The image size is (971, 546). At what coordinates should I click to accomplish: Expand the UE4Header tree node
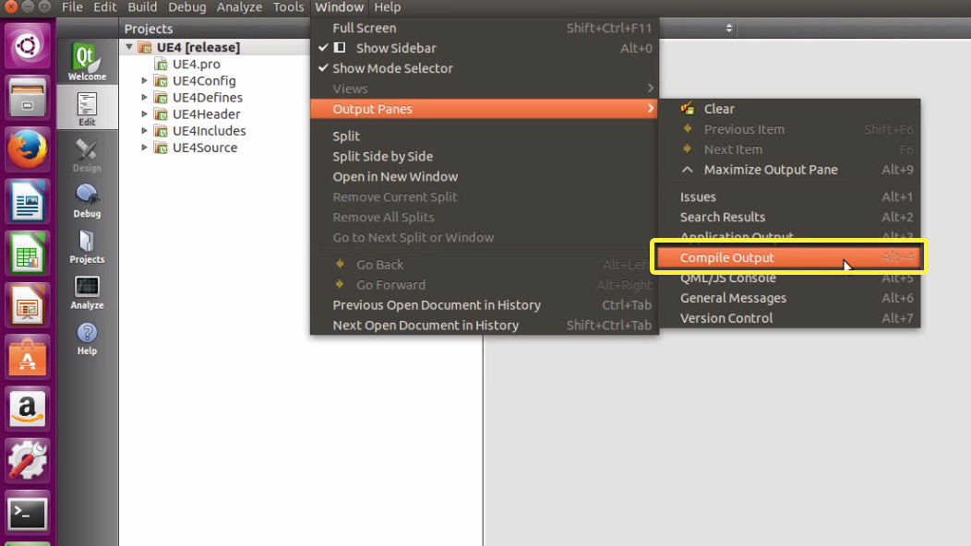[x=144, y=114]
